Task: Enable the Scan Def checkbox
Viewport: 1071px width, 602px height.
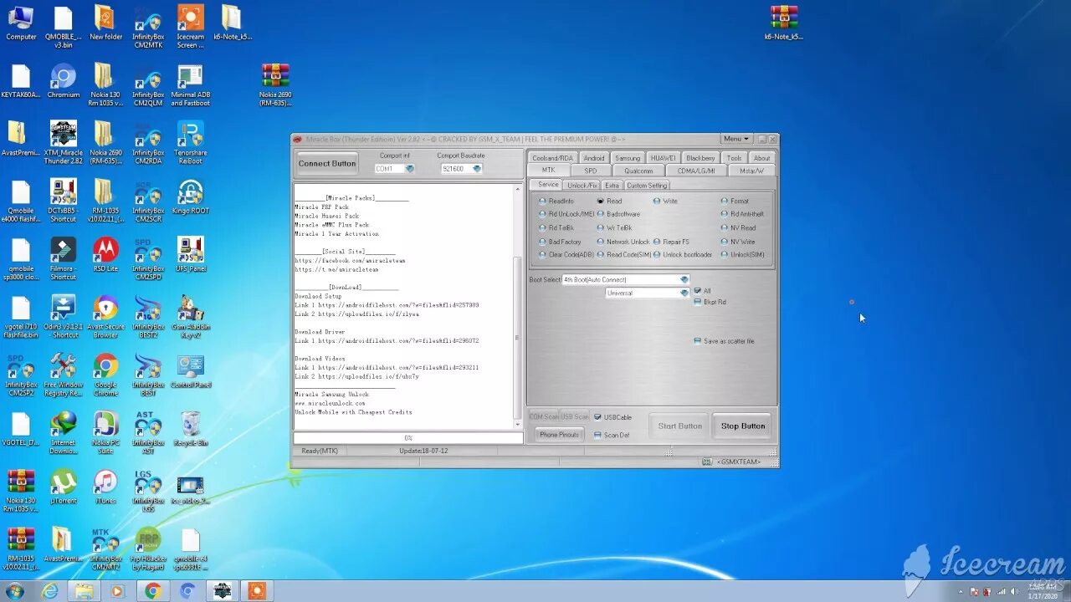Action: pos(612,435)
